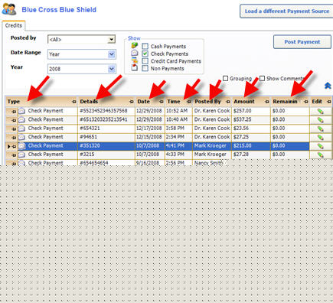Click check icon of #94651 payment row
This screenshot has width=333, height=303.
click(x=21, y=137)
